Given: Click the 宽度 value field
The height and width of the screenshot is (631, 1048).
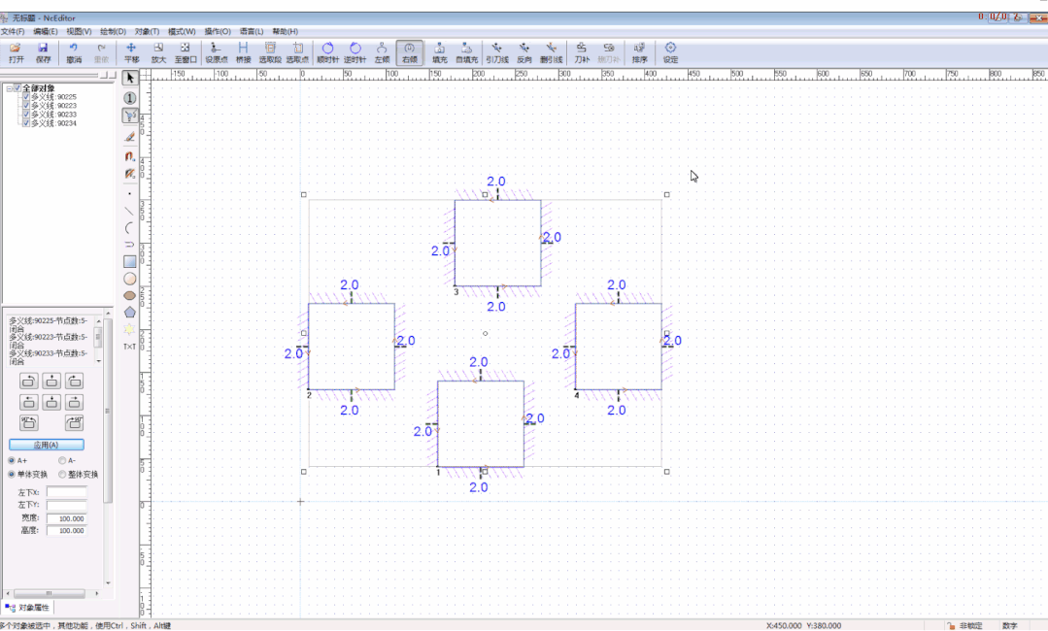Looking at the screenshot, I should click(67, 518).
